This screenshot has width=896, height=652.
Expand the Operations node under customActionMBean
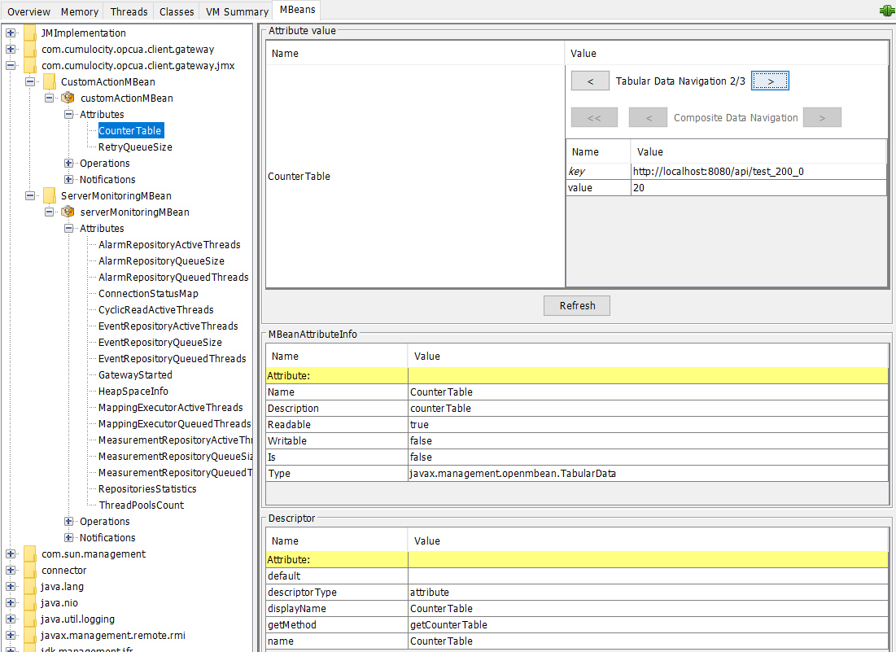[69, 163]
